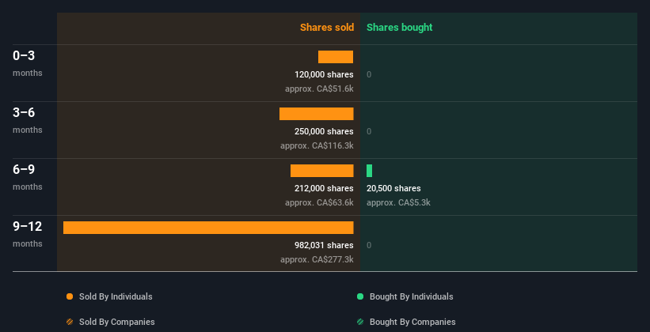Select the 6–9 months green bought bar
The height and width of the screenshot is (332, 650).
point(370,171)
